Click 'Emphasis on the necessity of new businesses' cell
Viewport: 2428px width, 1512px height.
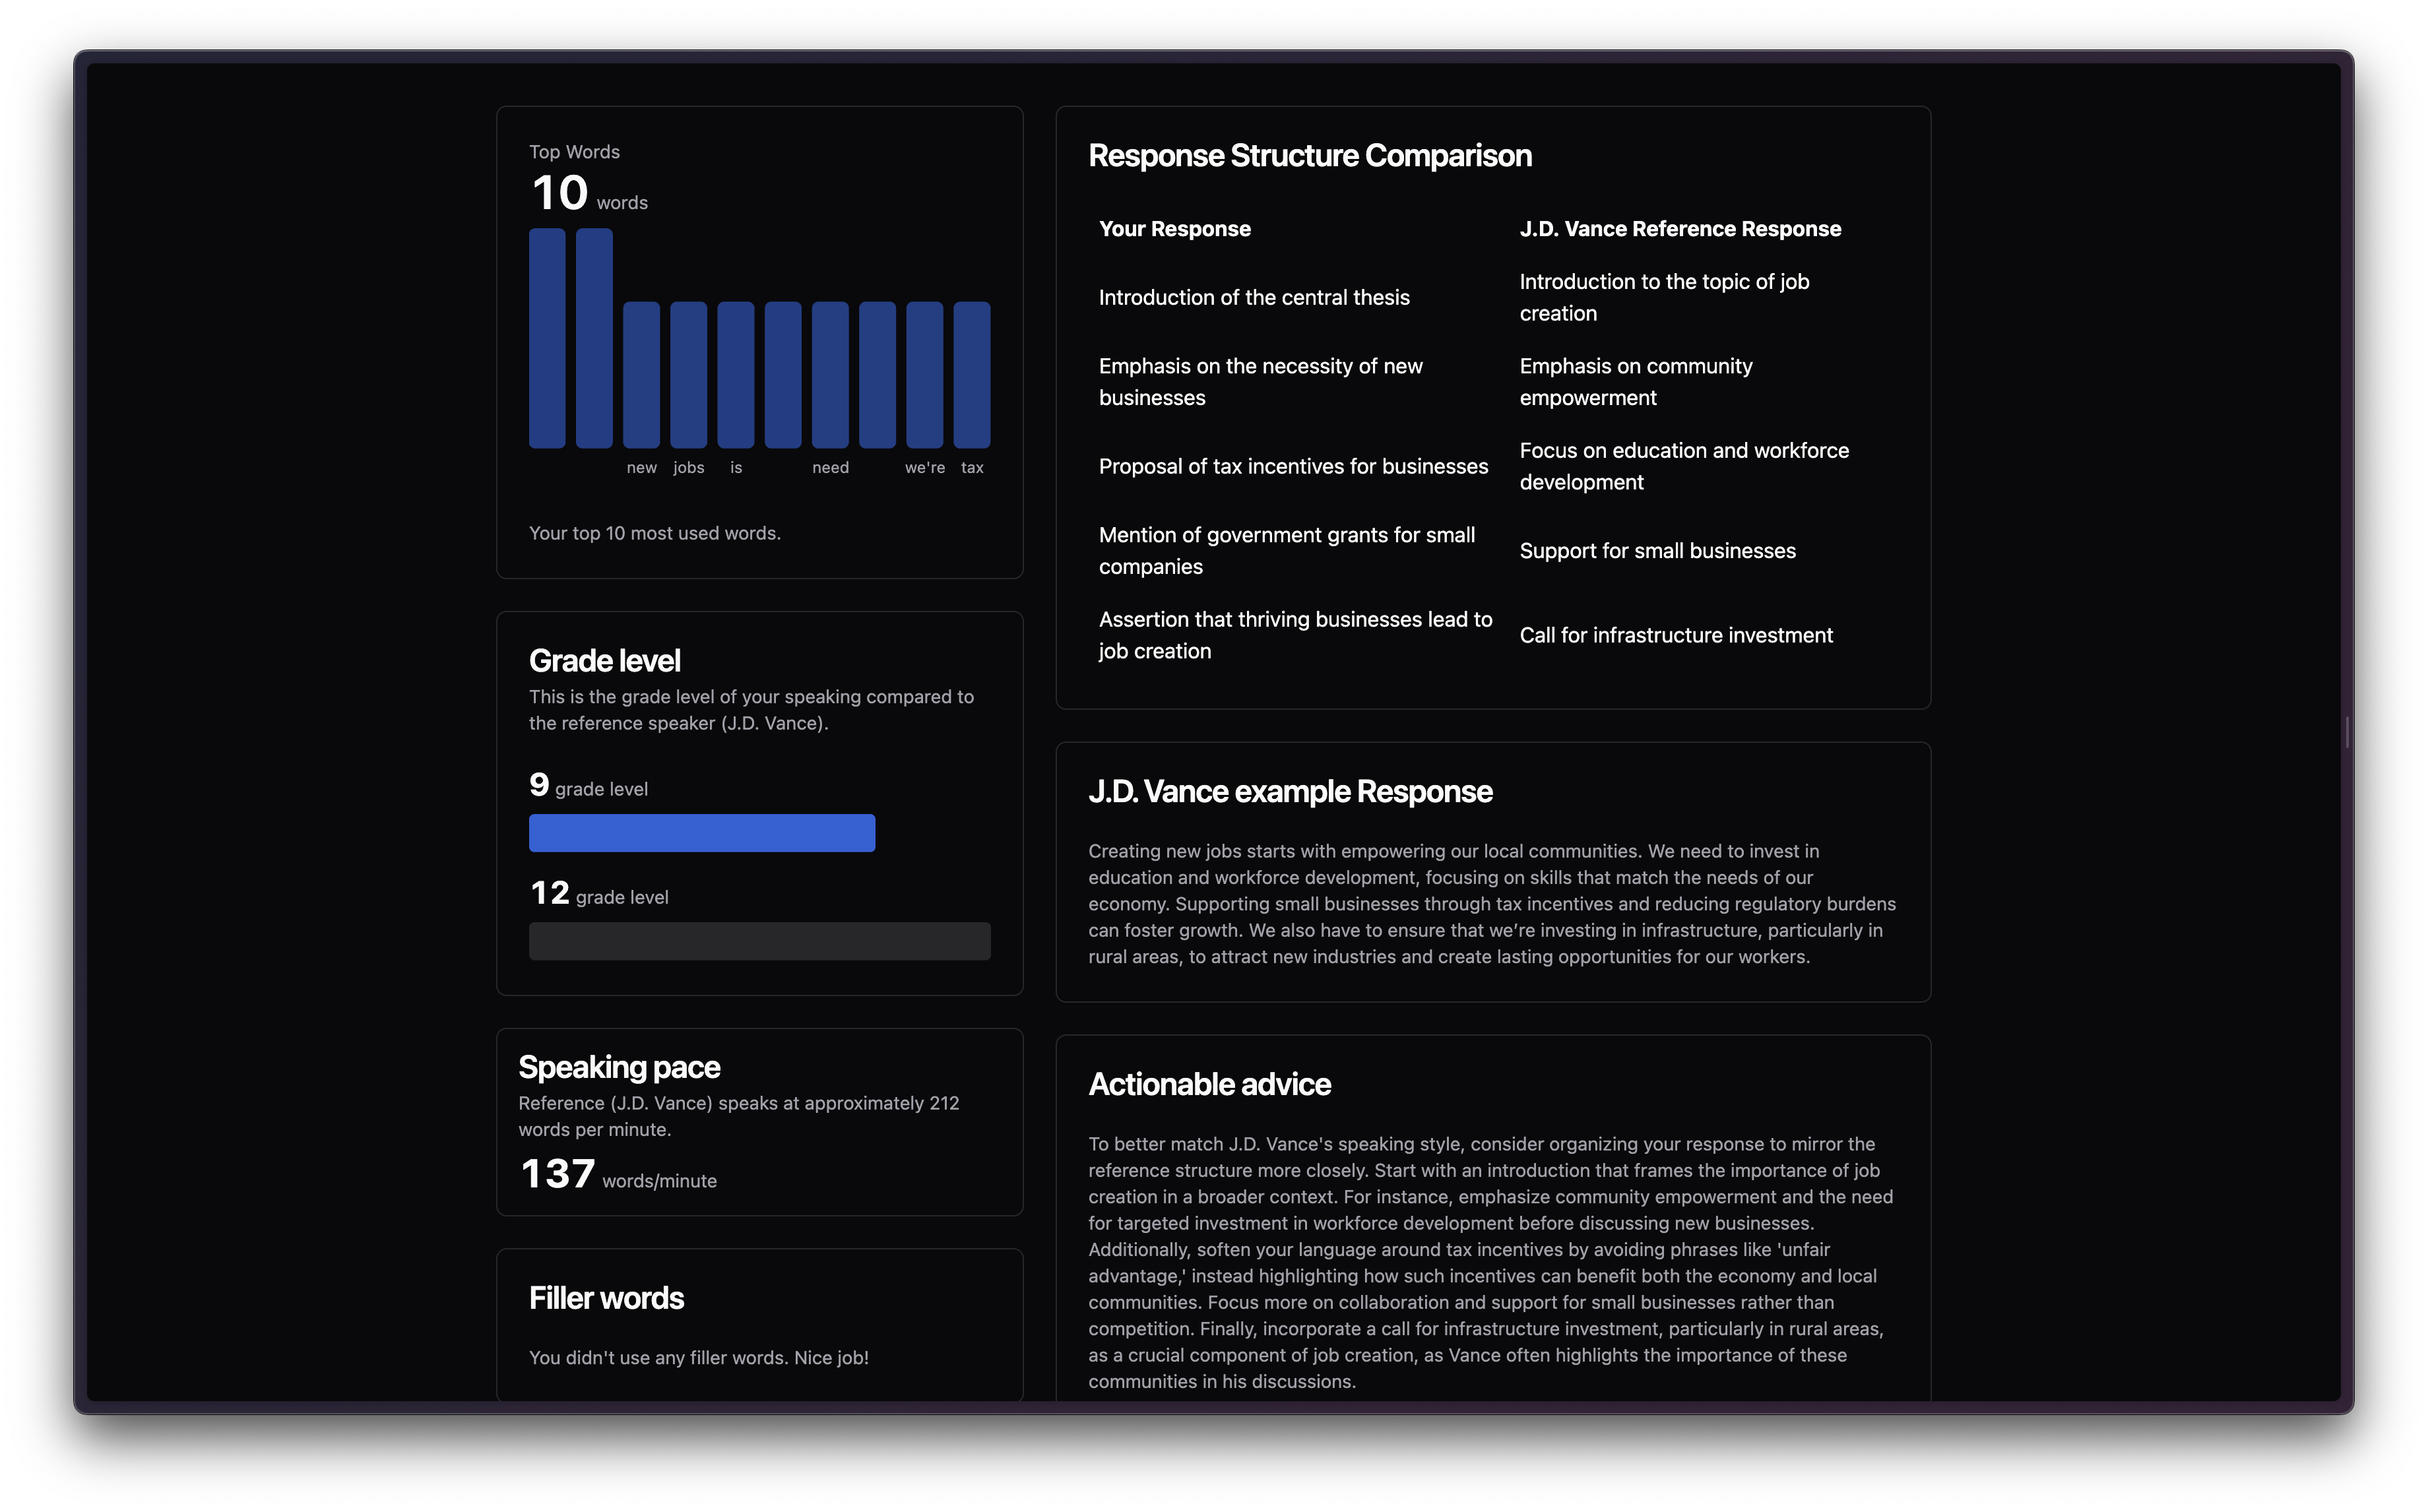pos(1260,381)
